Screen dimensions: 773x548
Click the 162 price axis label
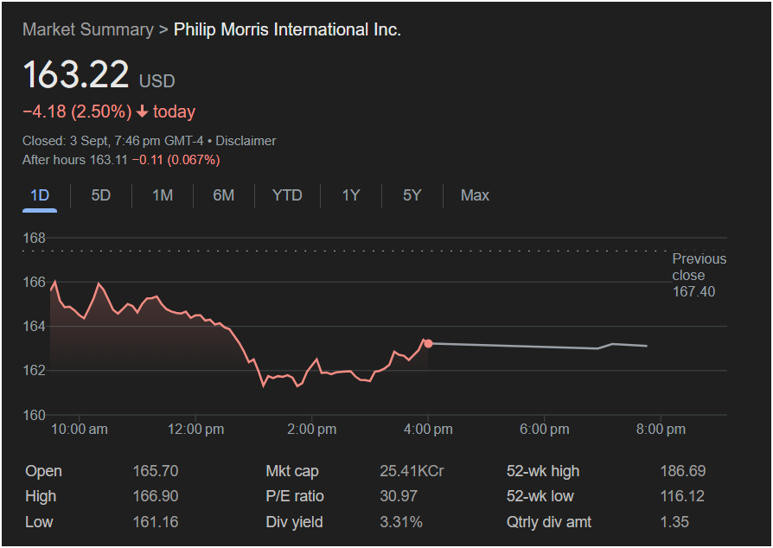(34, 371)
